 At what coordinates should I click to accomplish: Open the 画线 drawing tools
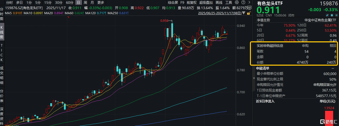[219, 3]
